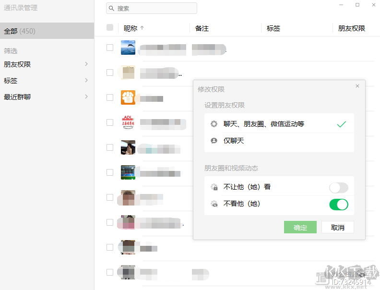
Task: Turn on the 不让他(她)看 switch
Action: (339, 188)
